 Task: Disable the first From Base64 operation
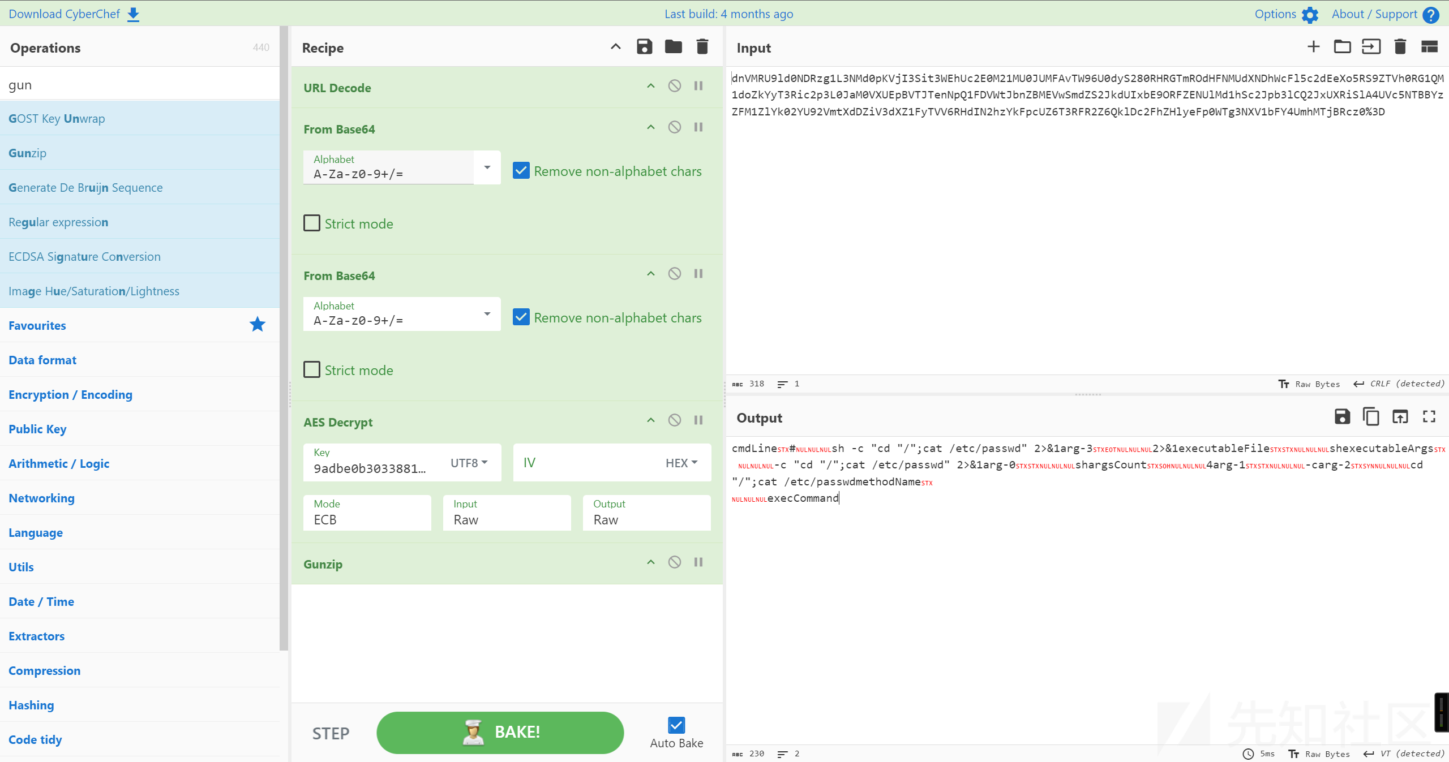674,127
